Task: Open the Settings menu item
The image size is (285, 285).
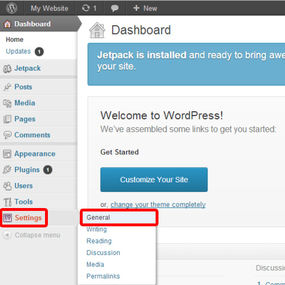Action: click(28, 218)
